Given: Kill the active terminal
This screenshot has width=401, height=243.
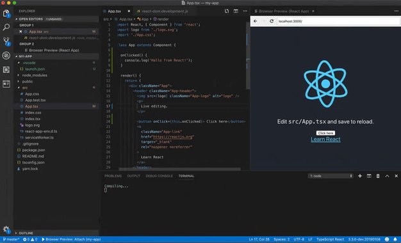Looking at the screenshot, I should pyautogui.click(x=378, y=176).
